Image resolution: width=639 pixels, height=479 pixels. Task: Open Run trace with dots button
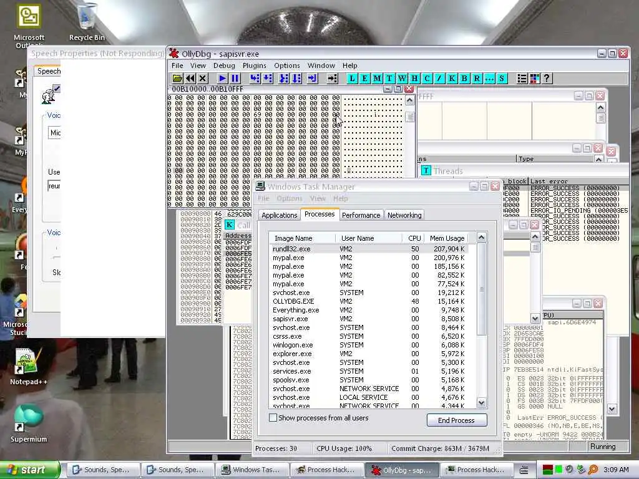click(x=489, y=78)
